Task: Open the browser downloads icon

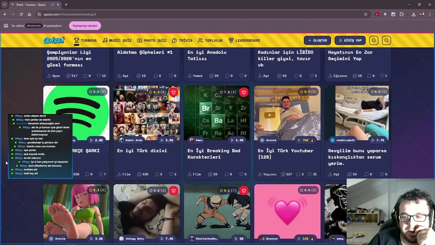Action: coord(414,14)
